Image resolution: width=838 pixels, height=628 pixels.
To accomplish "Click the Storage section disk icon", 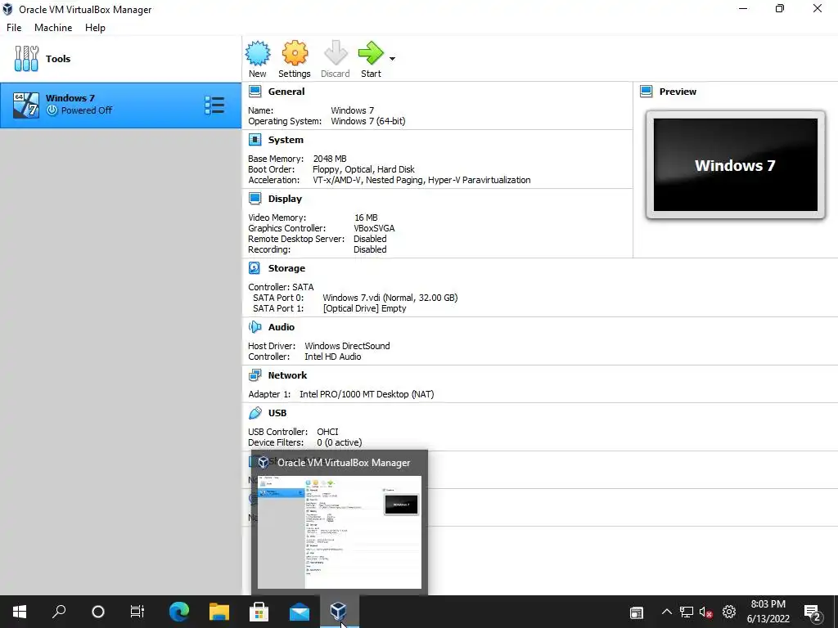I will click(255, 268).
